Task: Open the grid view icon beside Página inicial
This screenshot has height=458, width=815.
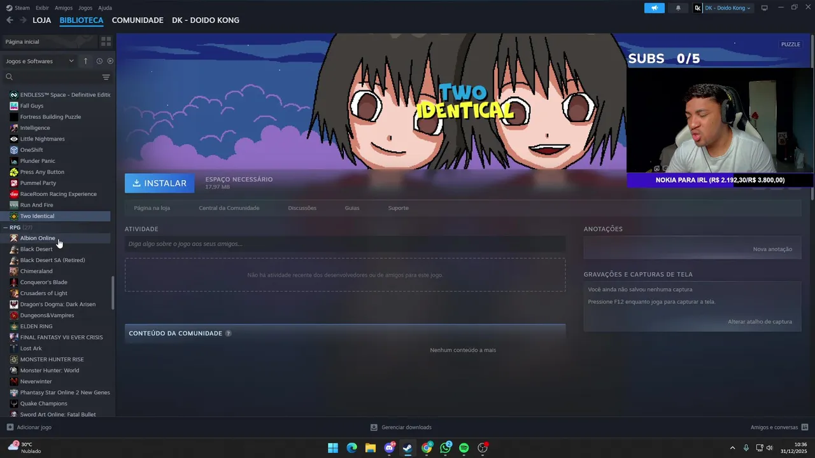Action: [x=106, y=41]
